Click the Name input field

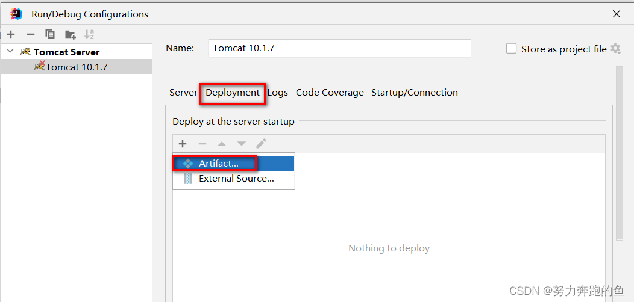click(x=340, y=48)
